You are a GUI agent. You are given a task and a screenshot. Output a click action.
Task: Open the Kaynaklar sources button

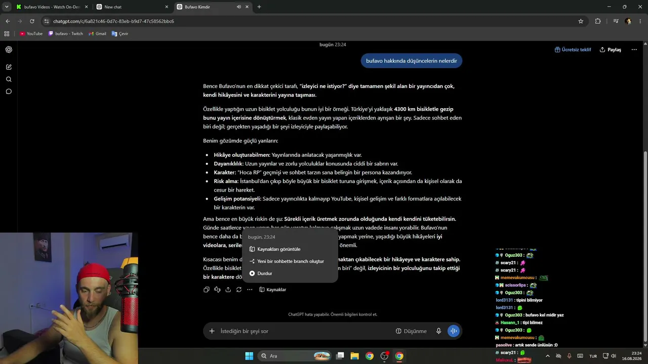[272, 290]
